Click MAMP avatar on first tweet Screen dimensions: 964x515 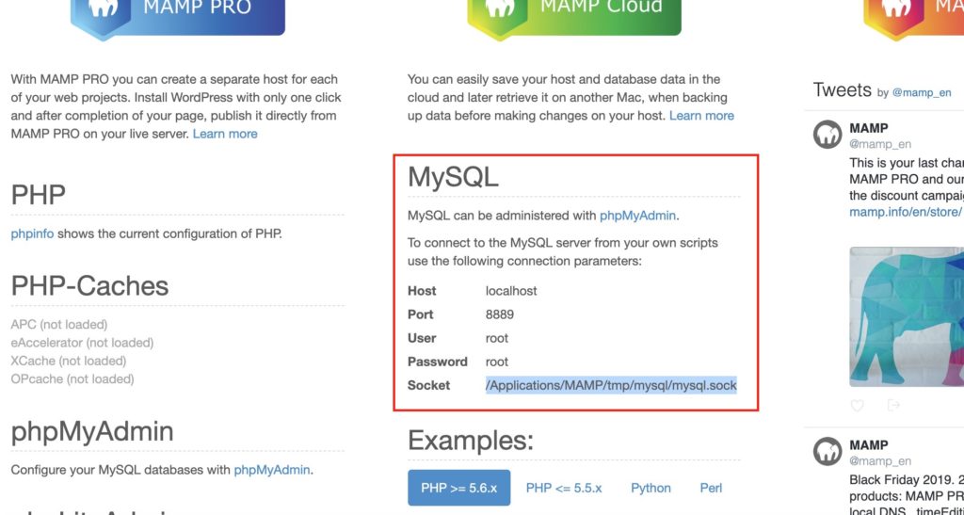pyautogui.click(x=827, y=135)
